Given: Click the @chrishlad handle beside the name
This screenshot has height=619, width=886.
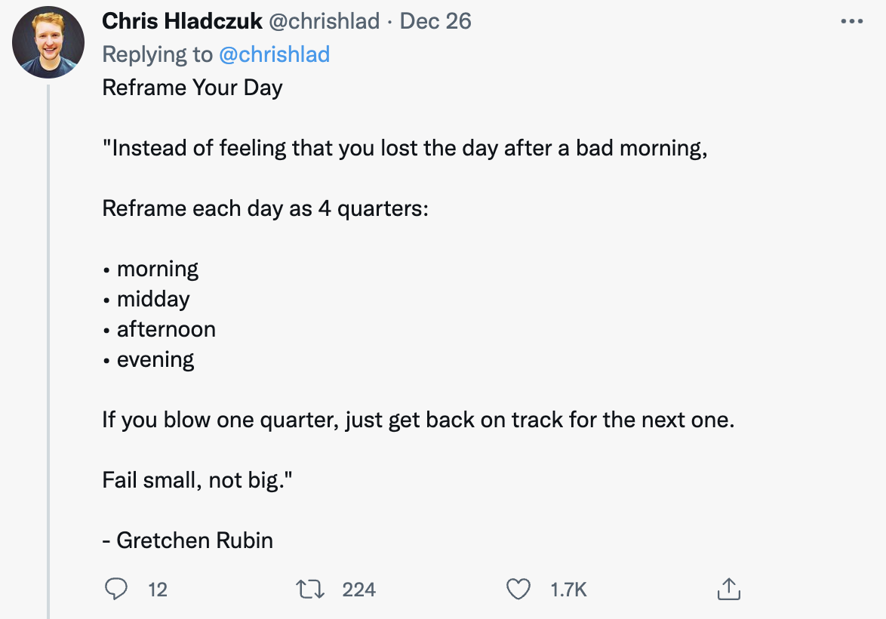Looking at the screenshot, I should [324, 22].
